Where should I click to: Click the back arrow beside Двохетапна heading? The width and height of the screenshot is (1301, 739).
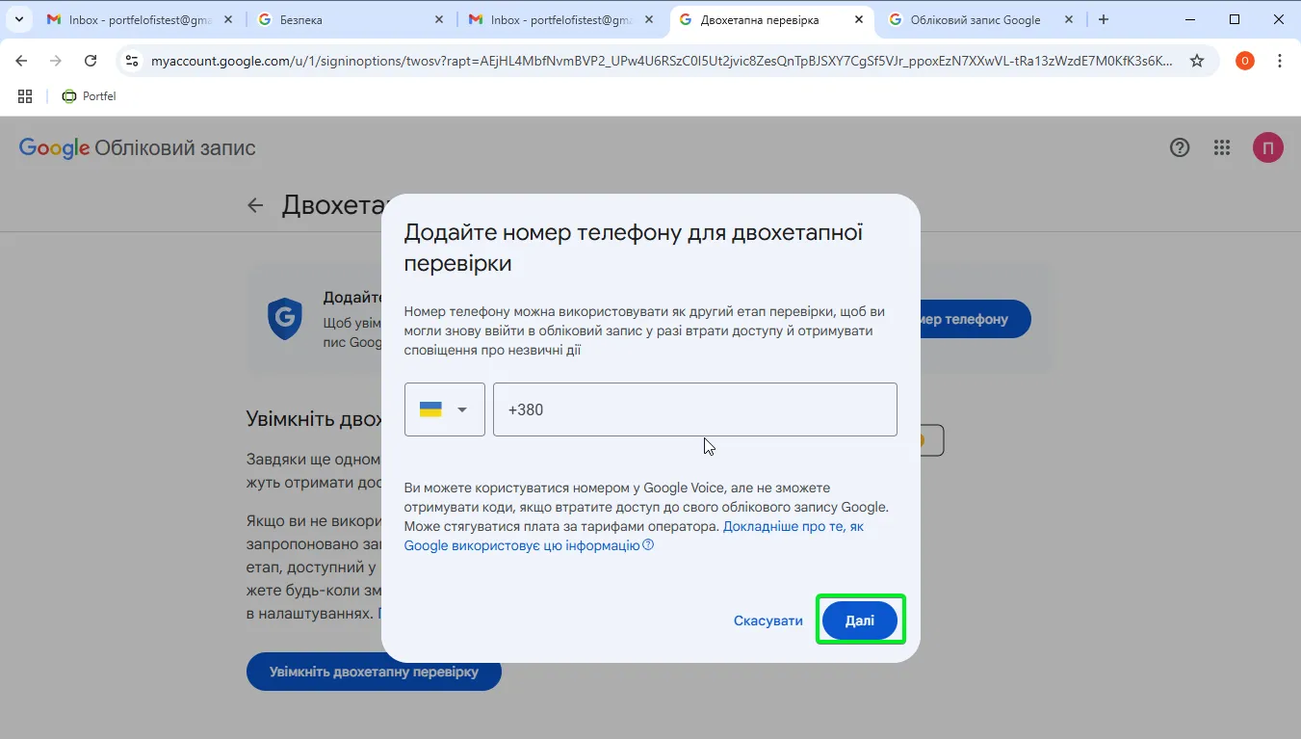255,205
